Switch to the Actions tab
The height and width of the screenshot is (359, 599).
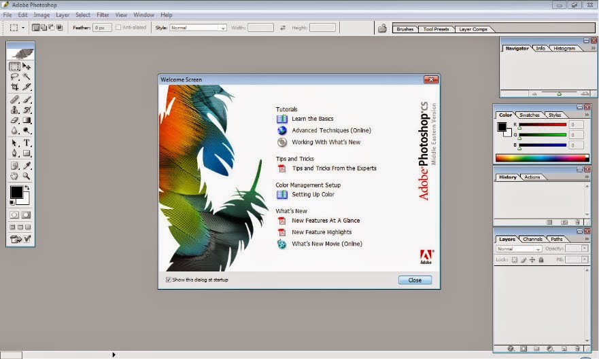[532, 177]
